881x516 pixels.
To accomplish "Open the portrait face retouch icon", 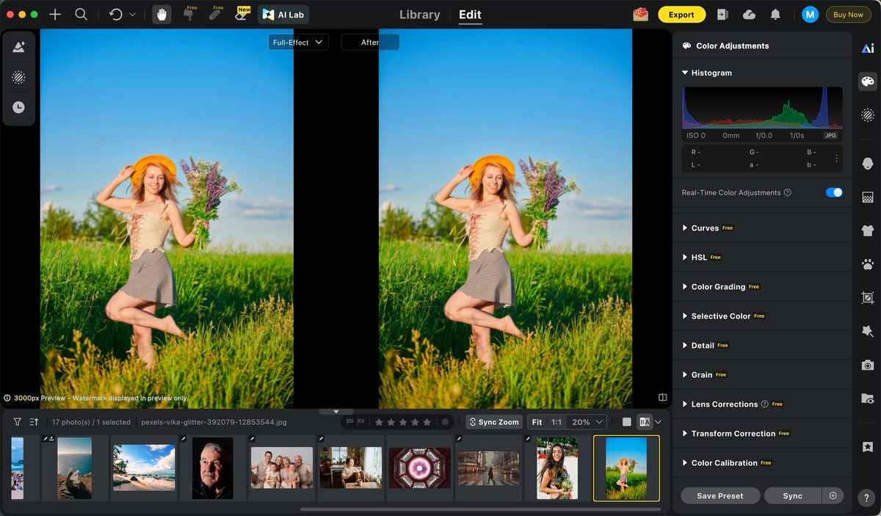I will pyautogui.click(x=868, y=164).
